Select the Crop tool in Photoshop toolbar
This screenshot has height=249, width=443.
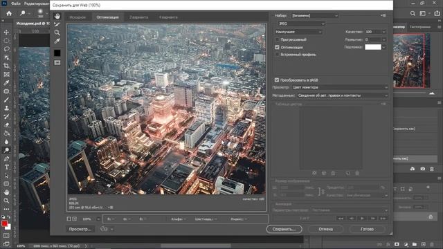coord(6,66)
